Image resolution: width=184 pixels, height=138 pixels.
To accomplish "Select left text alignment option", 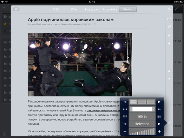I will click(134, 102).
